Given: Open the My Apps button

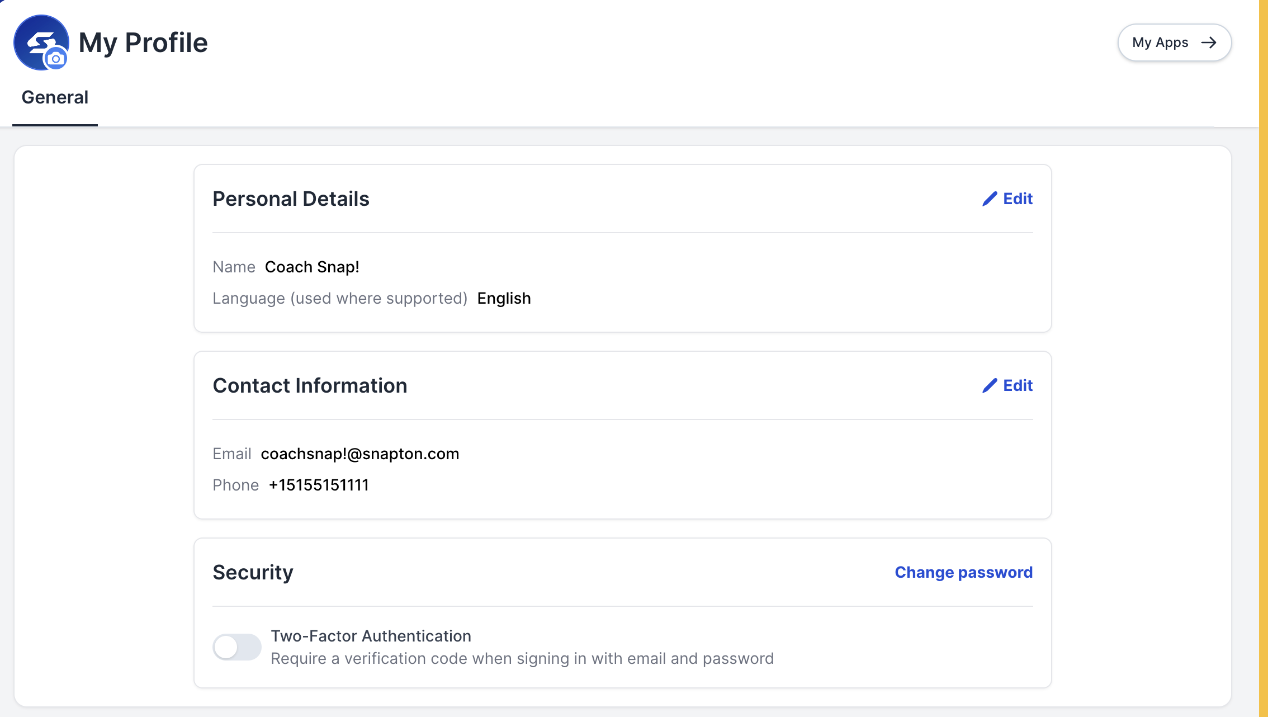Looking at the screenshot, I should coord(1174,43).
